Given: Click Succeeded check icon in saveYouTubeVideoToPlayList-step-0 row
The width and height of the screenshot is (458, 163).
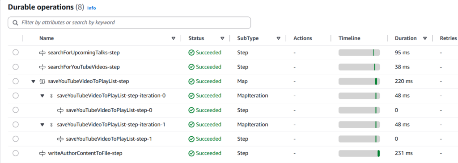Looking at the screenshot, I should 191,110.
